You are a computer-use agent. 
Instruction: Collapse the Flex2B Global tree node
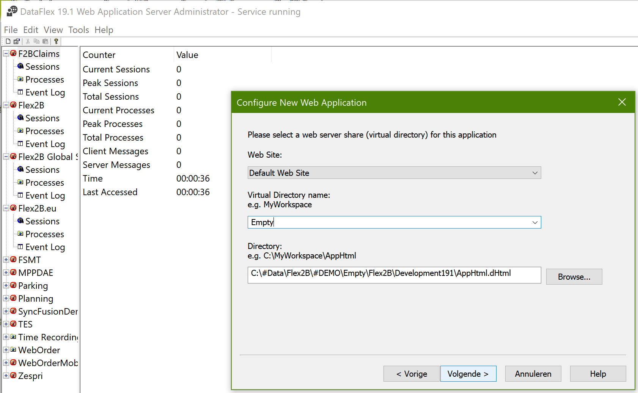(6, 157)
